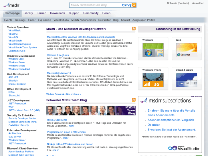The height and width of the screenshot is (156, 208).
Task: Open the Downloads tab
Action: tap(58, 13)
